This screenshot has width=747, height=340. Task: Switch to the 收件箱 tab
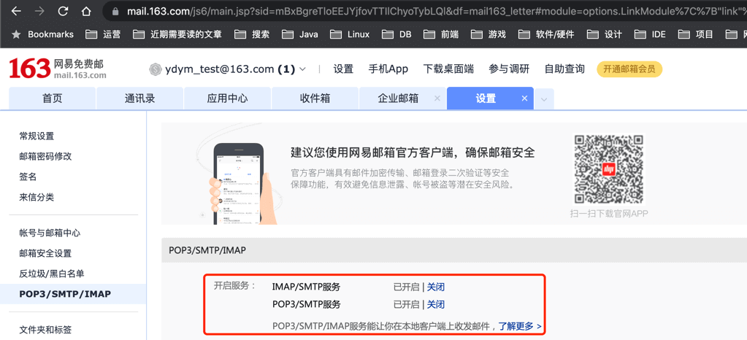pos(315,98)
